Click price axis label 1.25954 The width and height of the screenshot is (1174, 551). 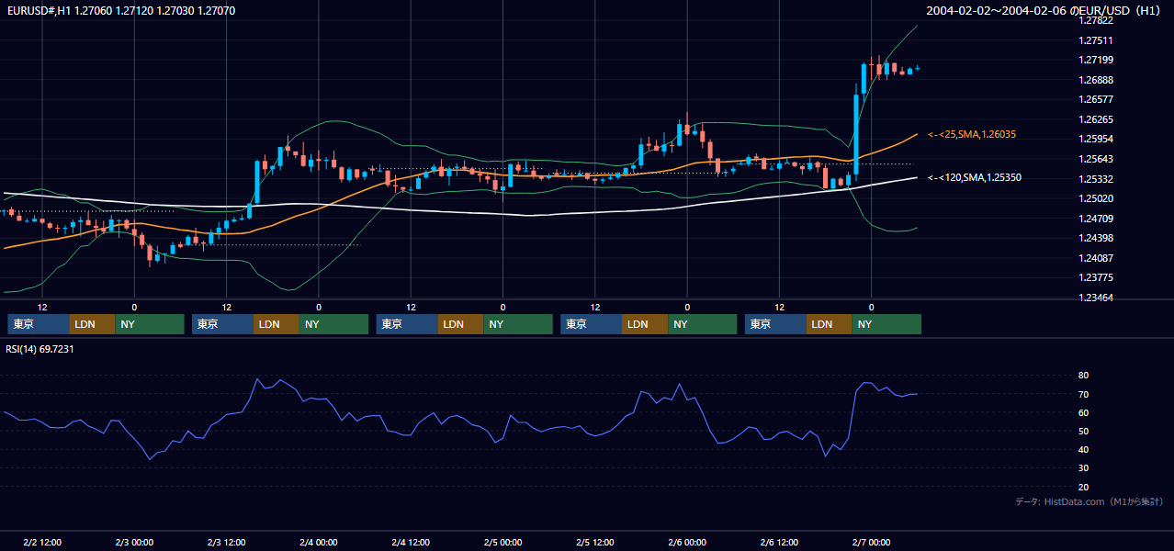click(1098, 139)
